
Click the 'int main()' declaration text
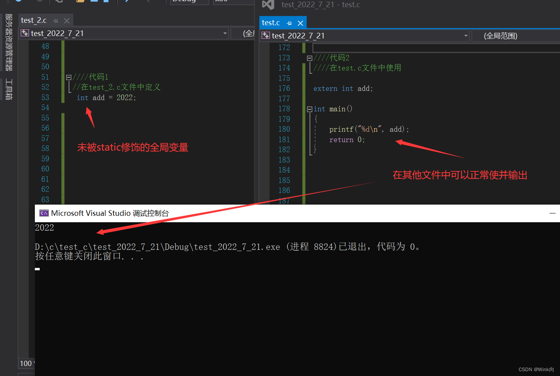(333, 109)
